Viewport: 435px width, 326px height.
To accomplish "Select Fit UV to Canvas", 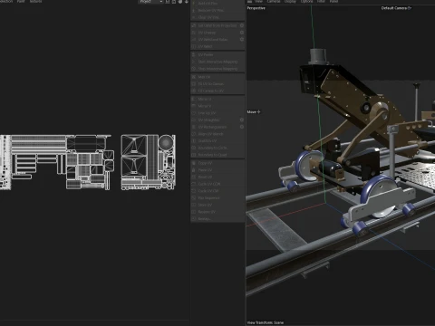I will point(217,84).
